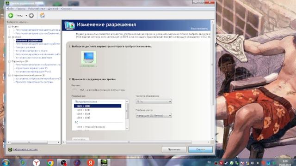Click the Применить button
The width and height of the screenshot is (296, 166).
point(174,149)
